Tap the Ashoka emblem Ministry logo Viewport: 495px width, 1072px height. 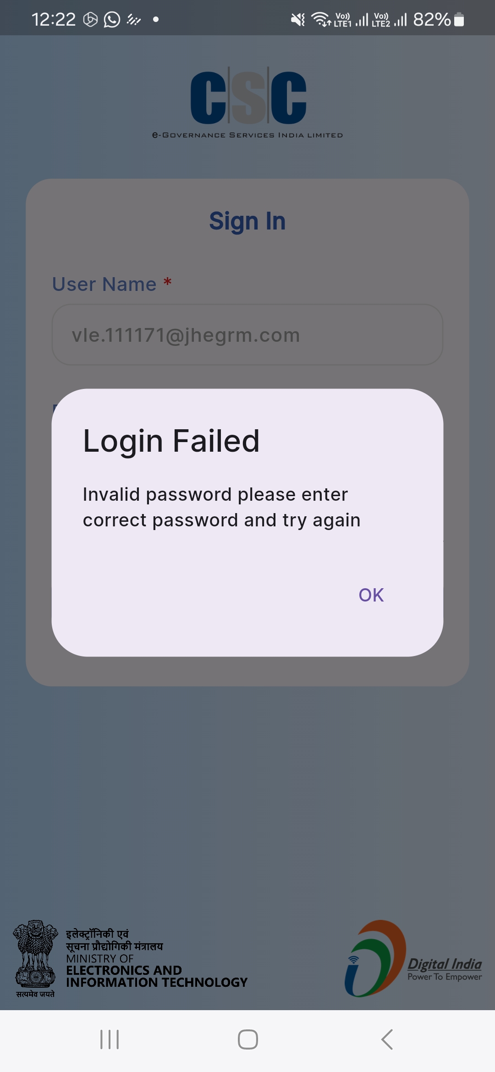[x=36, y=959]
